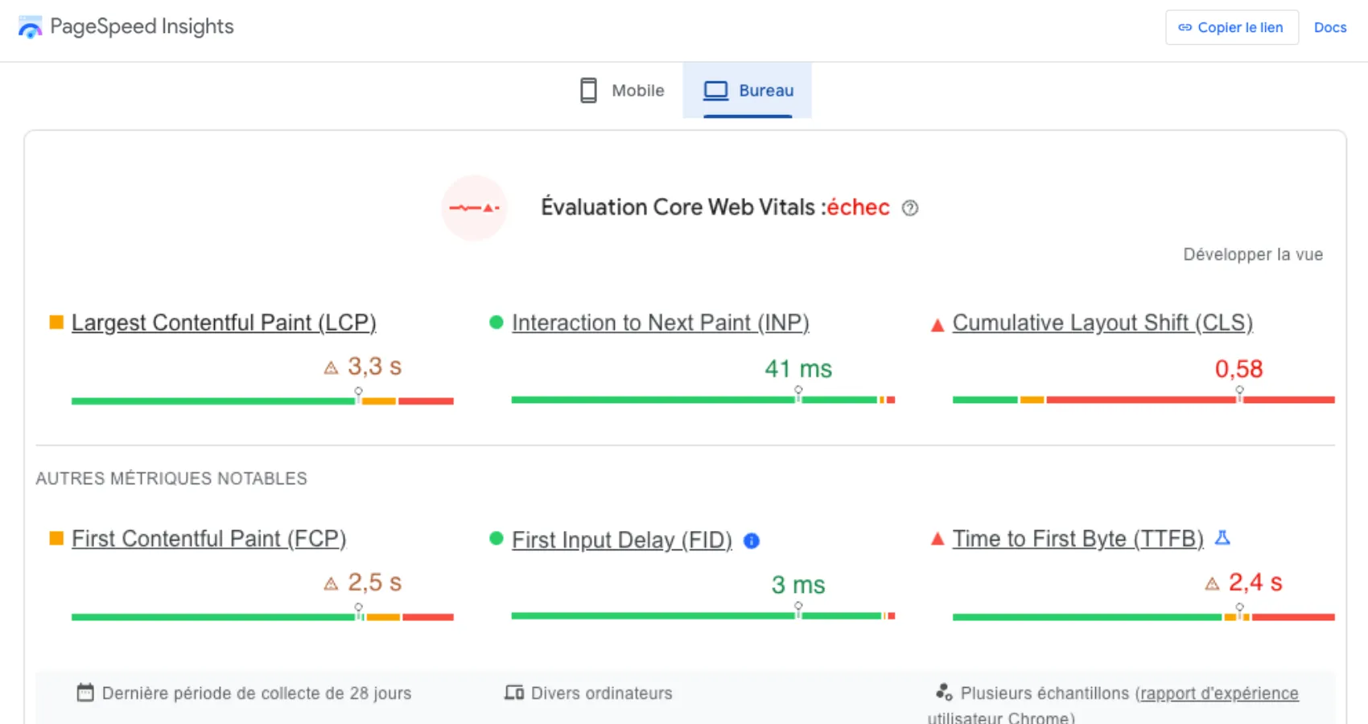Select the Bureau tab
The image size is (1368, 724).
click(x=748, y=90)
